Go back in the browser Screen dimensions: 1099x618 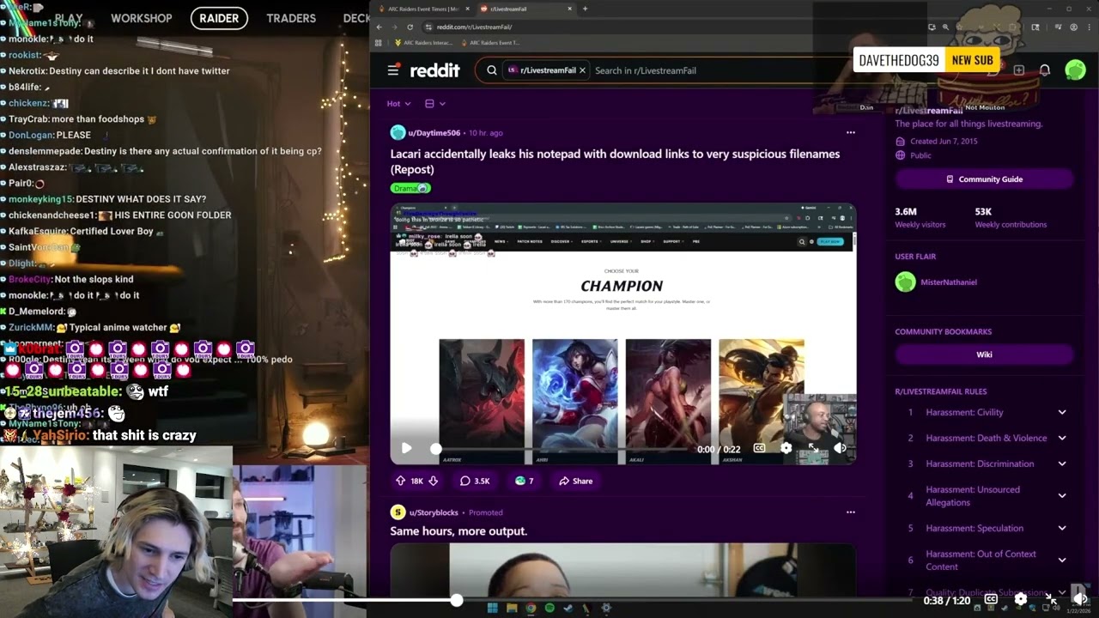coord(379,27)
